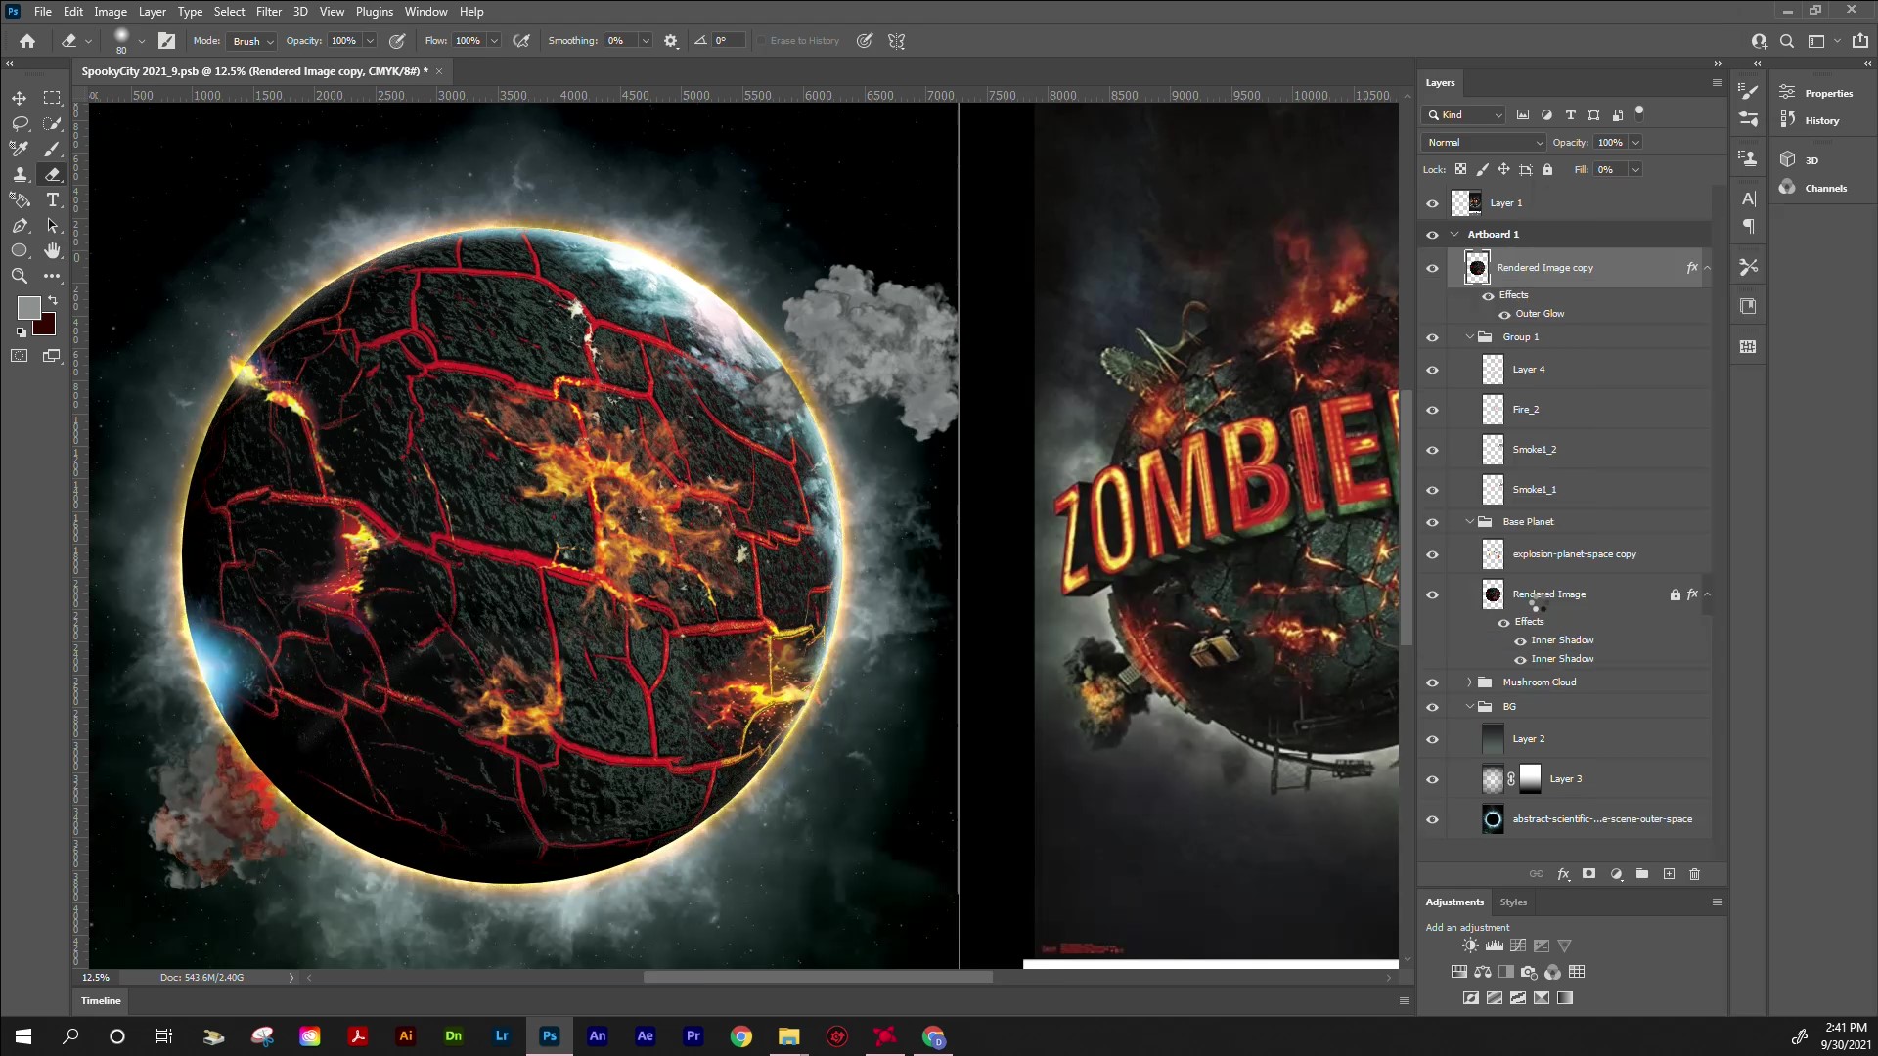
Task: Click the foreground color swatch
Action: pyautogui.click(x=28, y=308)
